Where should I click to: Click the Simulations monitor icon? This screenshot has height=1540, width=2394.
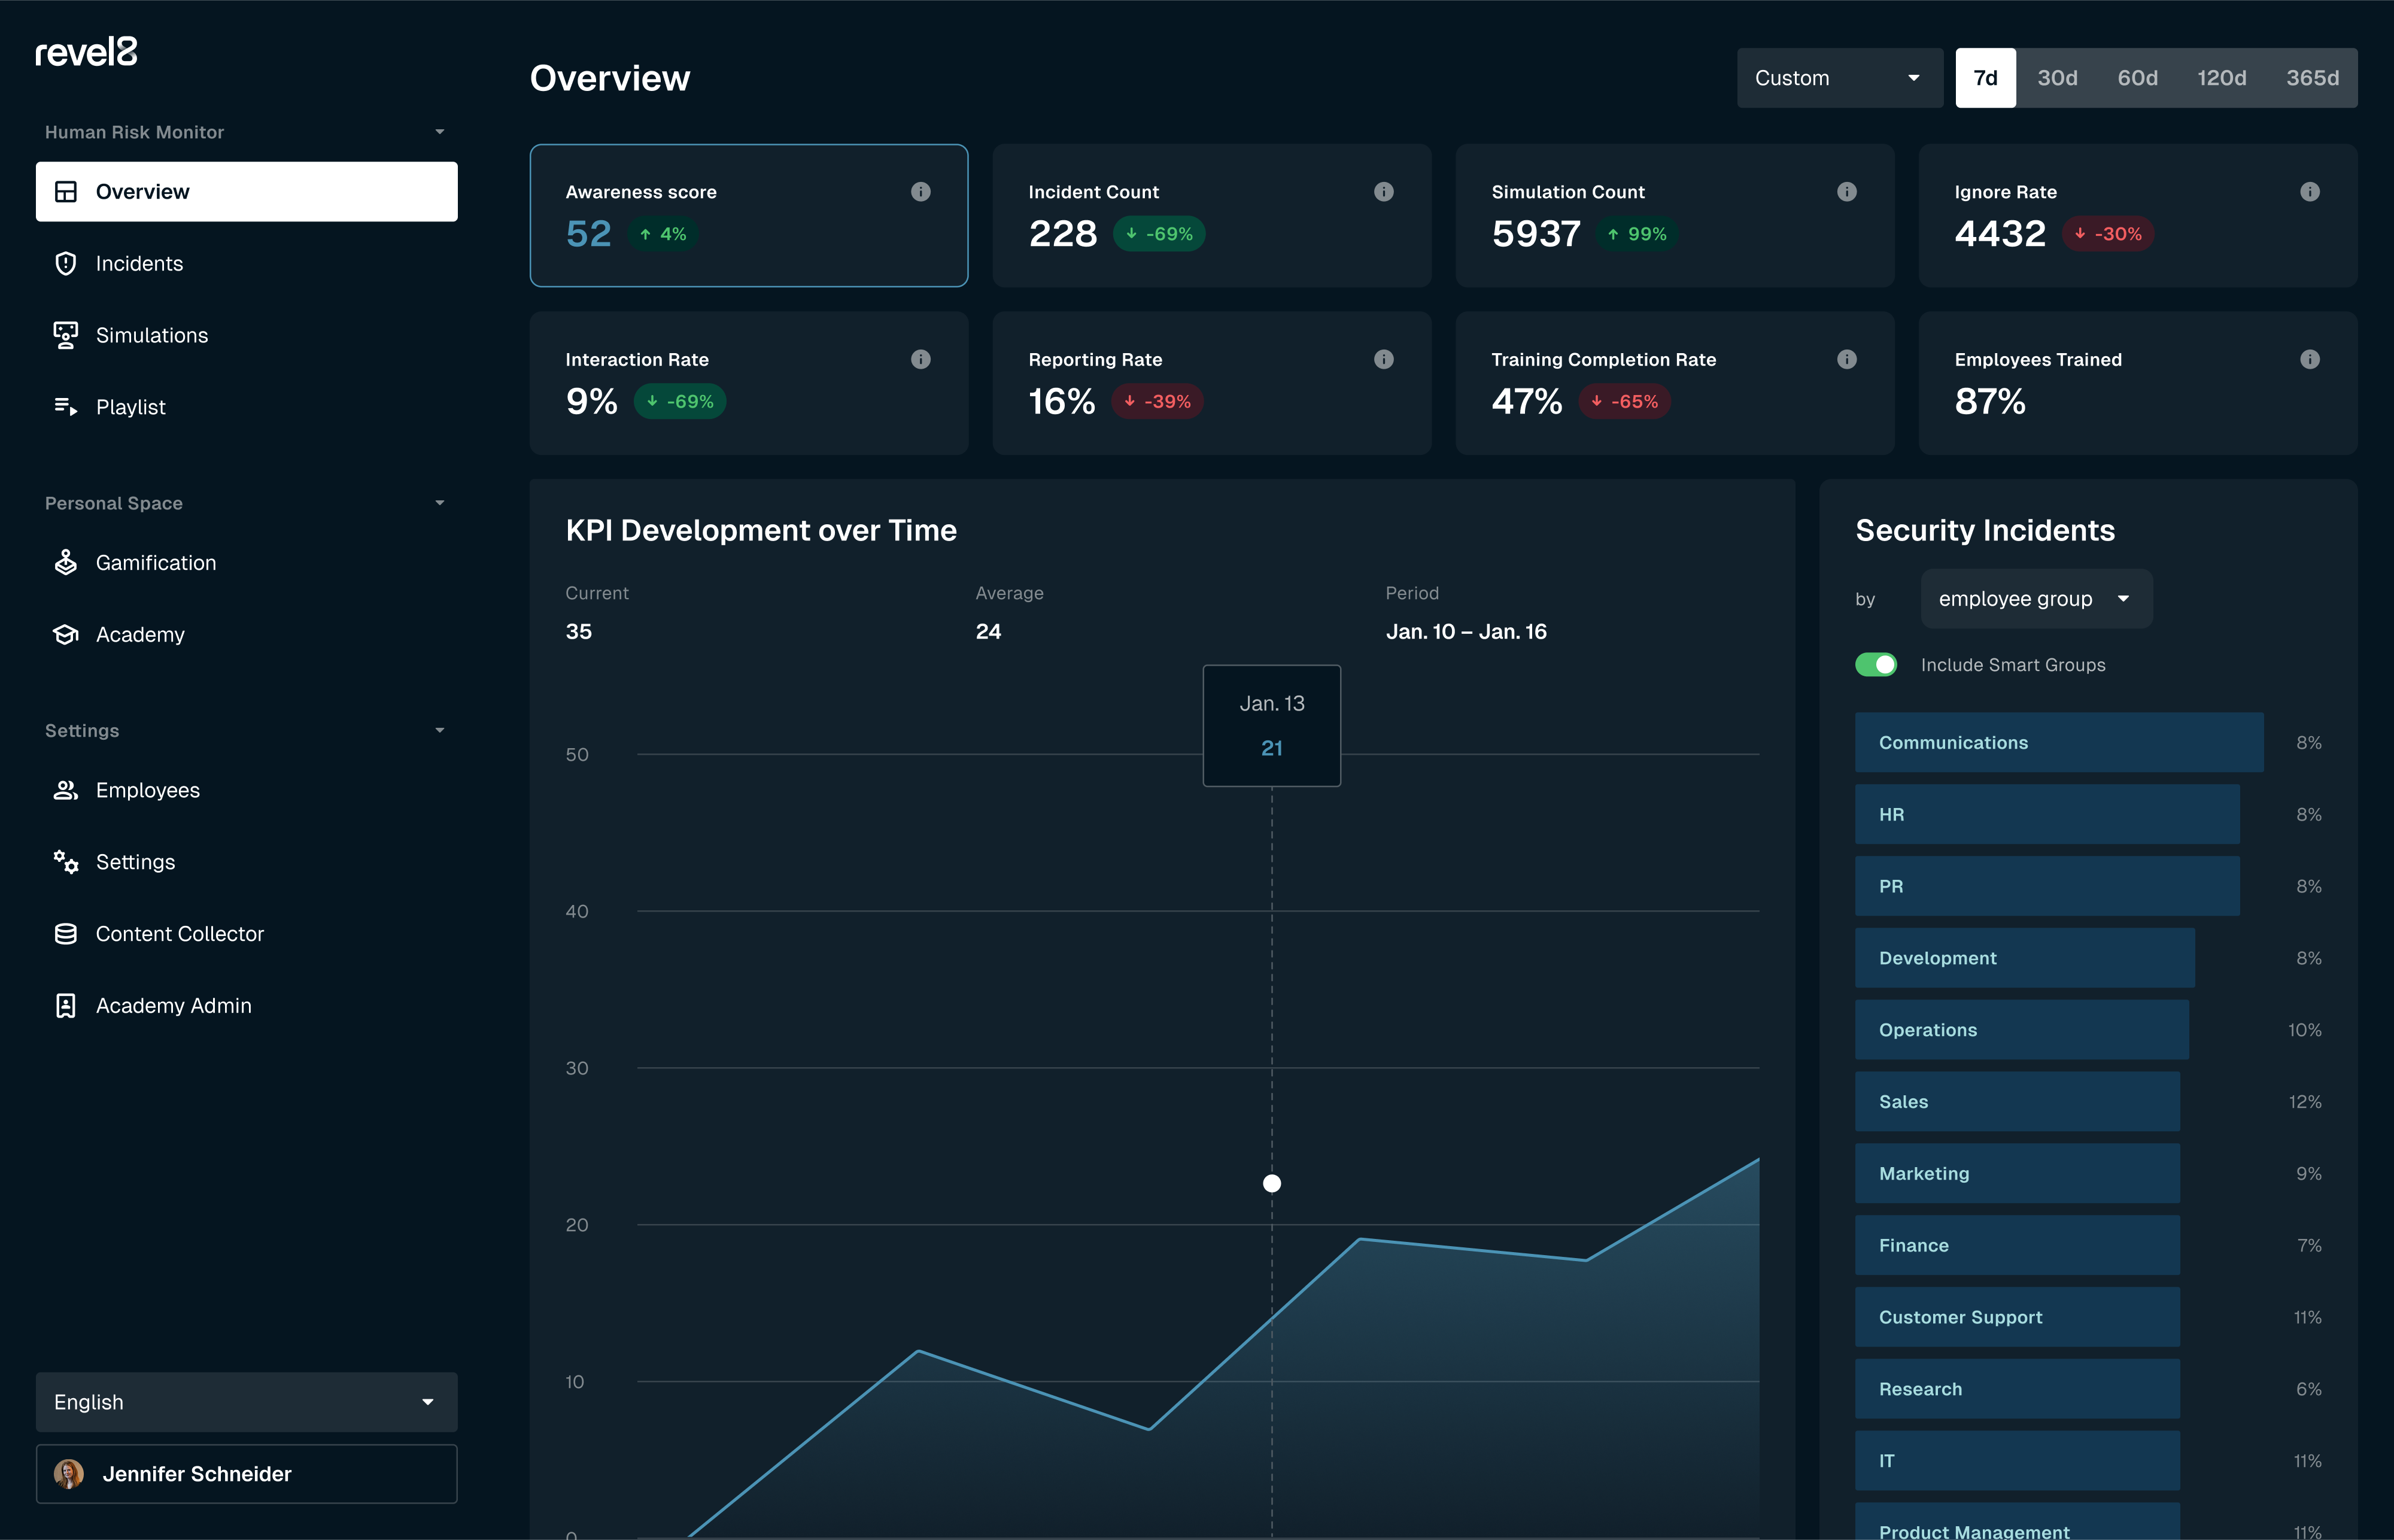tap(65, 335)
